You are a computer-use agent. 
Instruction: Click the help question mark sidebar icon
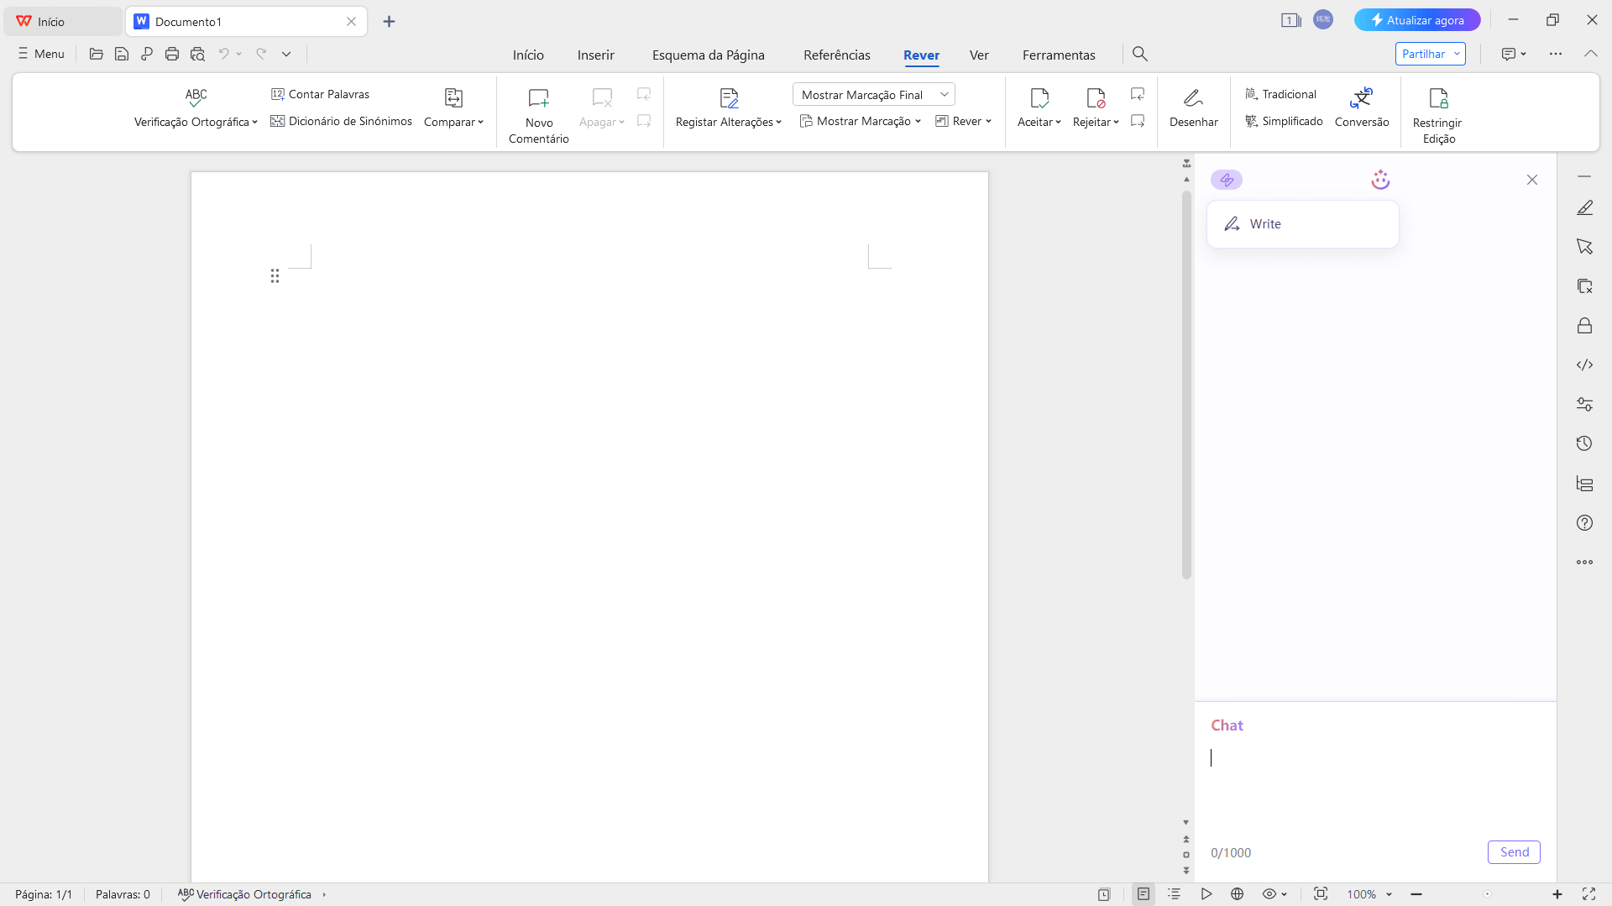1584,522
